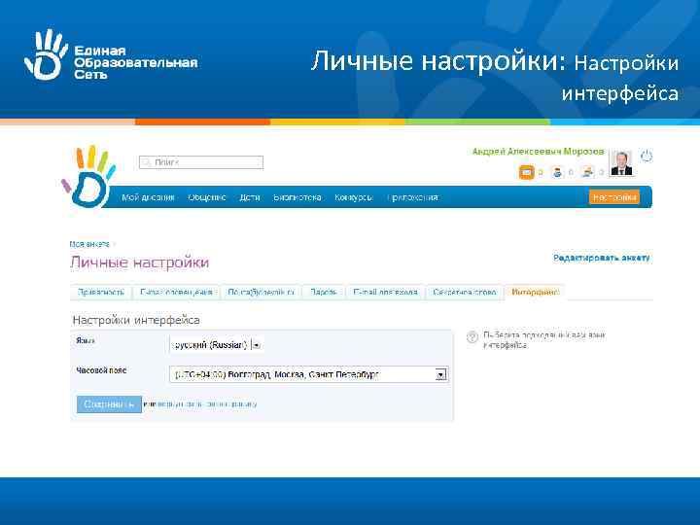
Task: Open the group invitations icon
Action: (x=587, y=172)
